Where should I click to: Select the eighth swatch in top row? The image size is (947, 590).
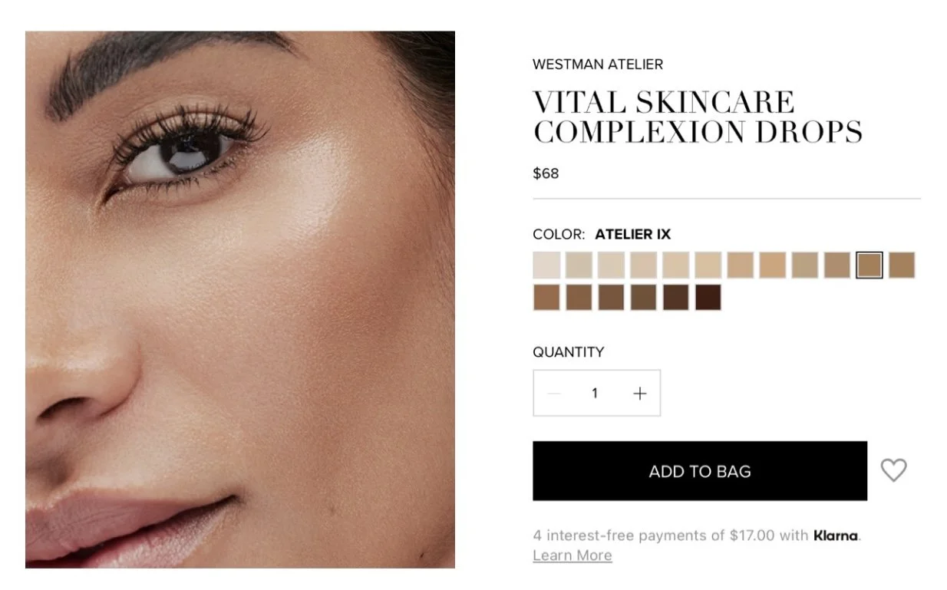[x=773, y=265]
